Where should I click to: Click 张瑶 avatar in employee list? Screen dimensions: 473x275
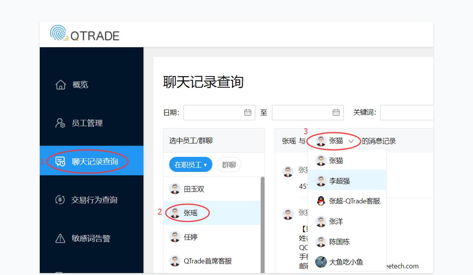click(175, 213)
